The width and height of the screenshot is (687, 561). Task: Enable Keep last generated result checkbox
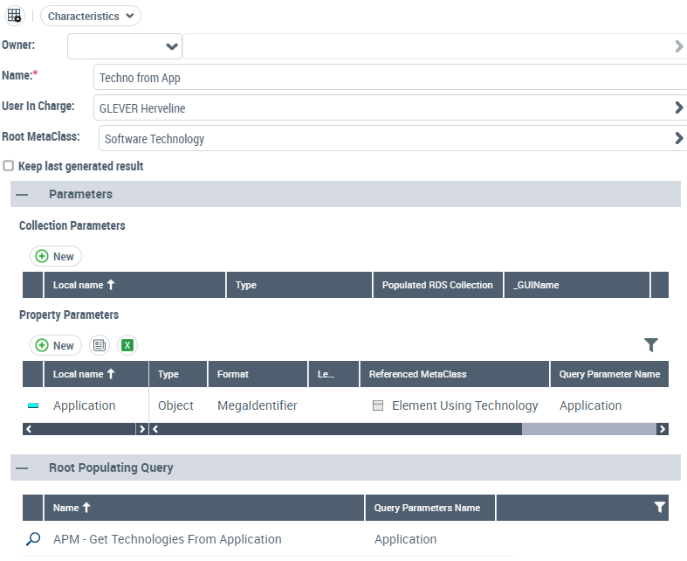tap(9, 166)
